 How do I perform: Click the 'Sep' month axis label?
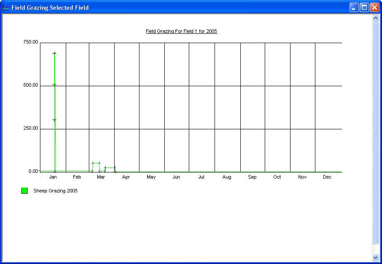pos(252,177)
